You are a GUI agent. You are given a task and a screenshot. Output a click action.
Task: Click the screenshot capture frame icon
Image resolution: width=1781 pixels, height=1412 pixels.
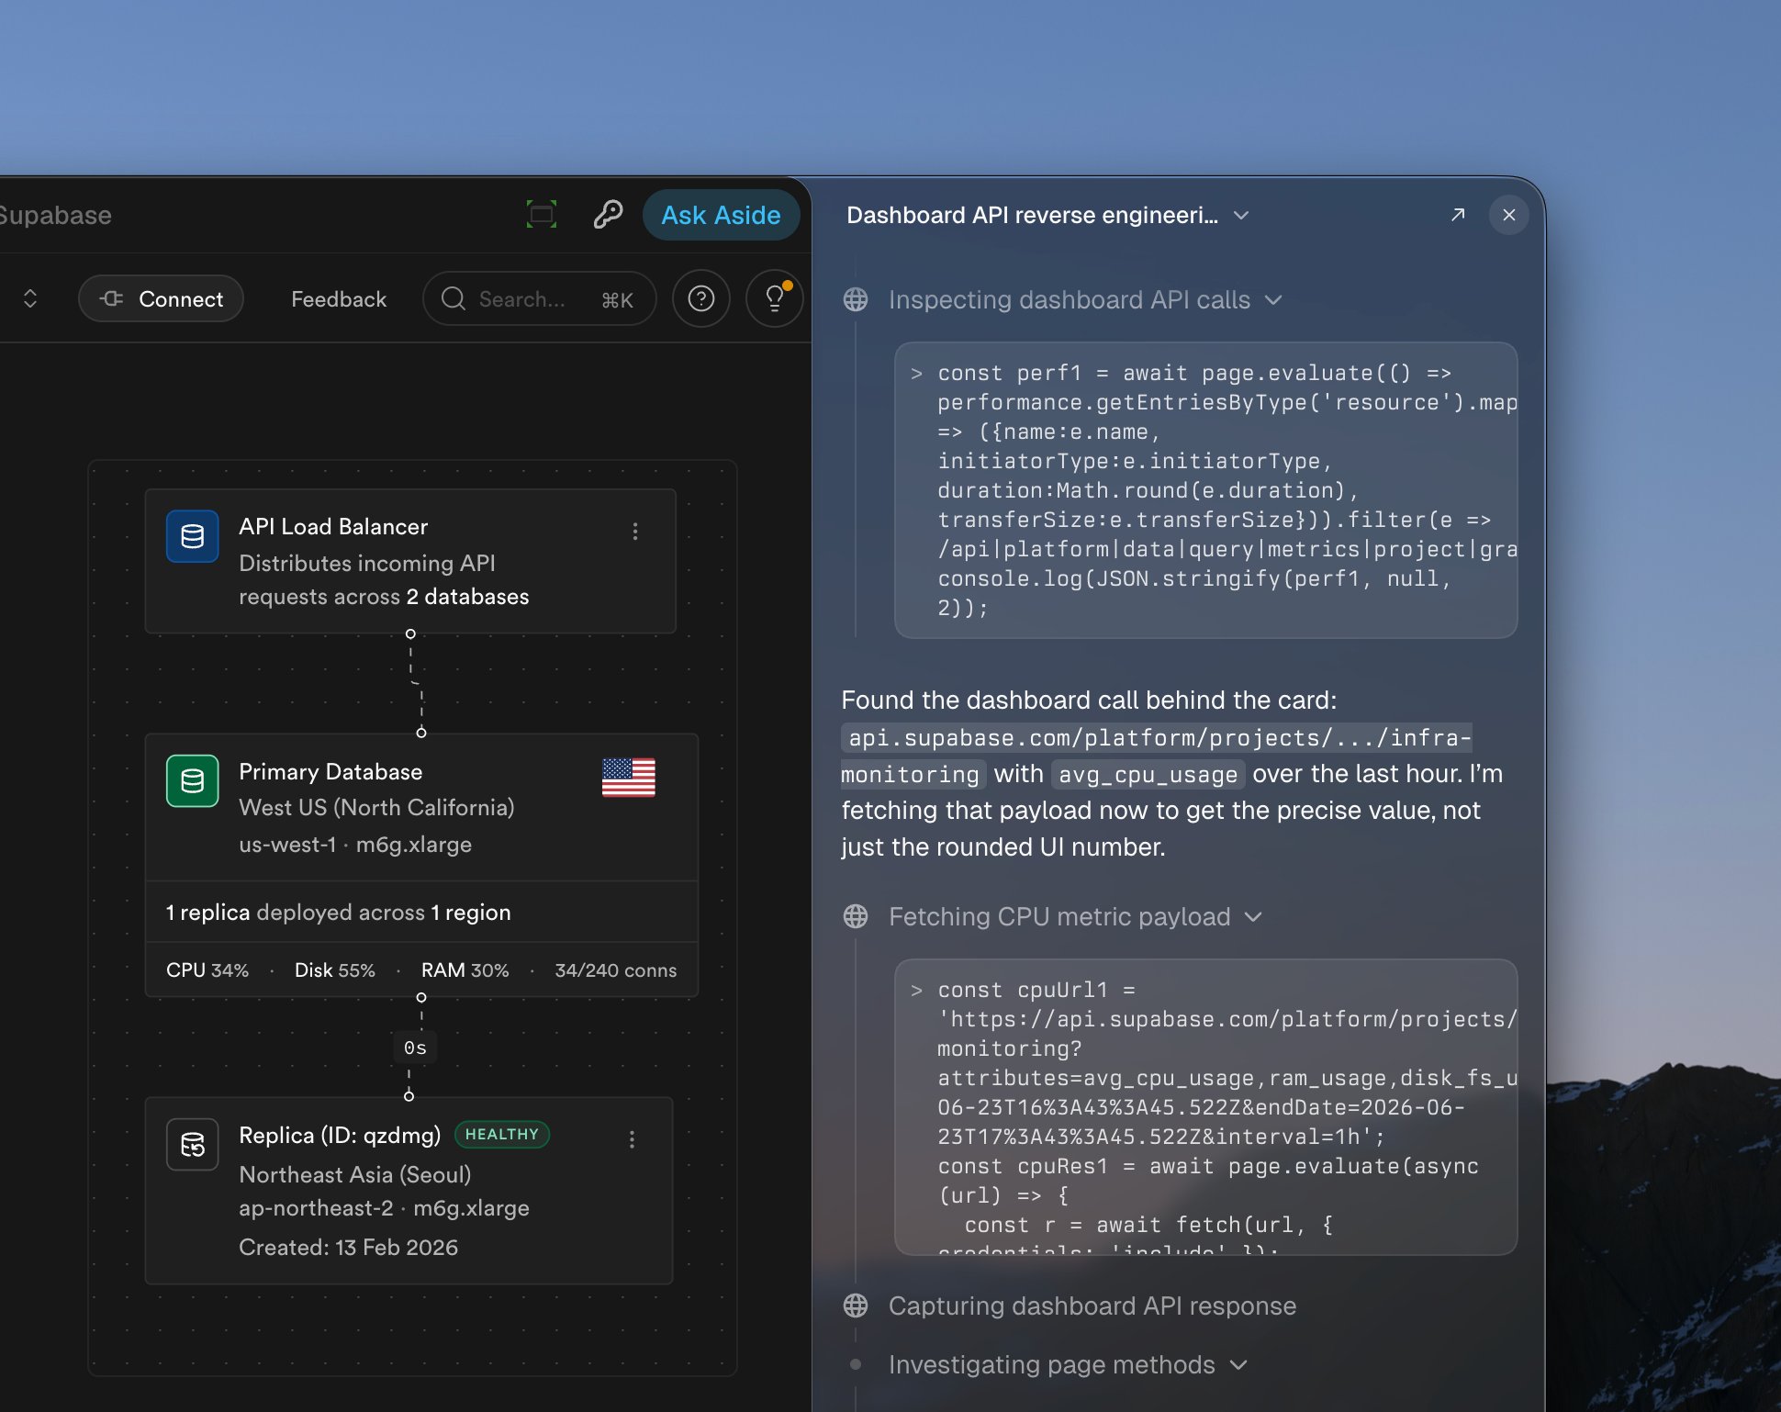coord(542,215)
